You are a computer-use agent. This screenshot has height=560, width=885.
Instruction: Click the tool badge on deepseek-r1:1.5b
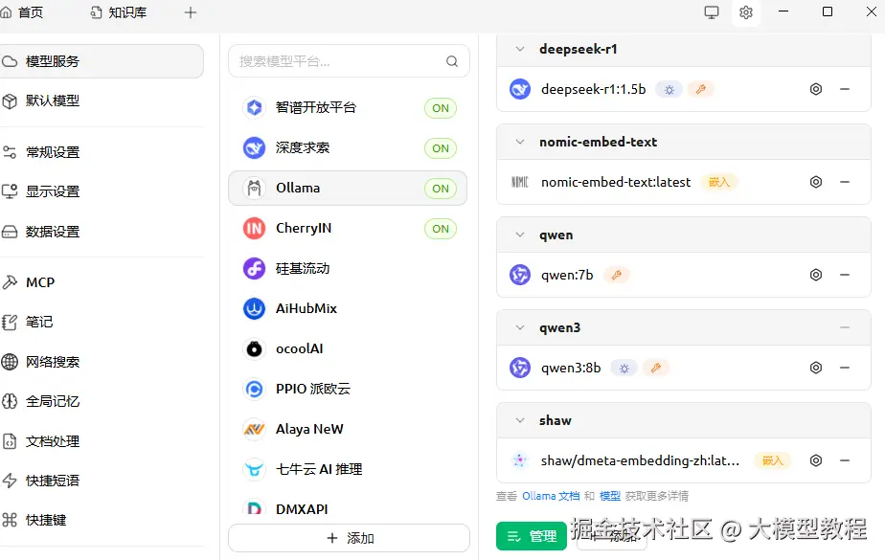[700, 89]
